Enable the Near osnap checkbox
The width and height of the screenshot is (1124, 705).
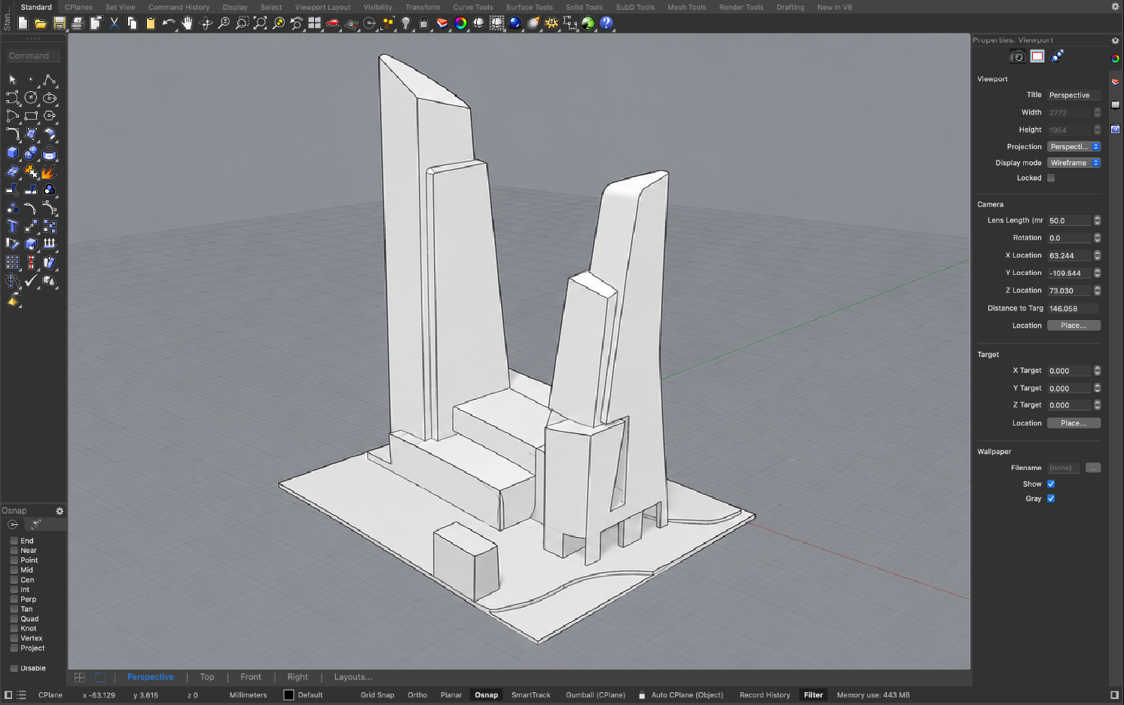click(x=14, y=551)
